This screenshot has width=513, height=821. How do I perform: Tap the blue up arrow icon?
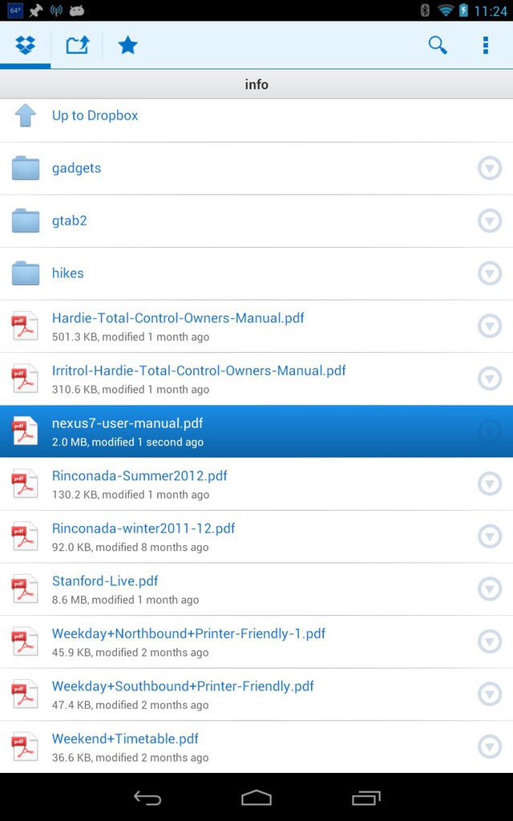[25, 115]
